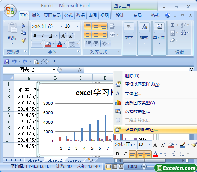
Task: Expand the Name Box dropdown
Action: [54, 70]
